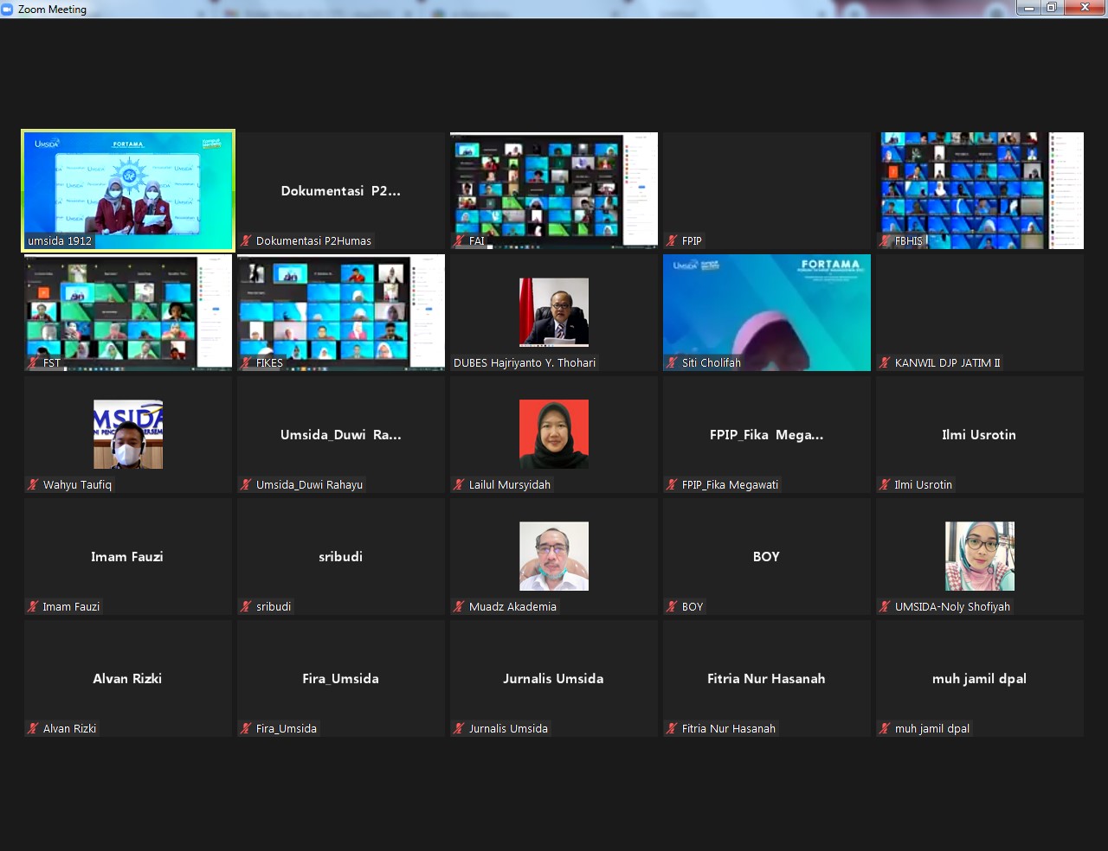
Task: Maximize the Zoom Meeting window
Action: [x=1052, y=8]
